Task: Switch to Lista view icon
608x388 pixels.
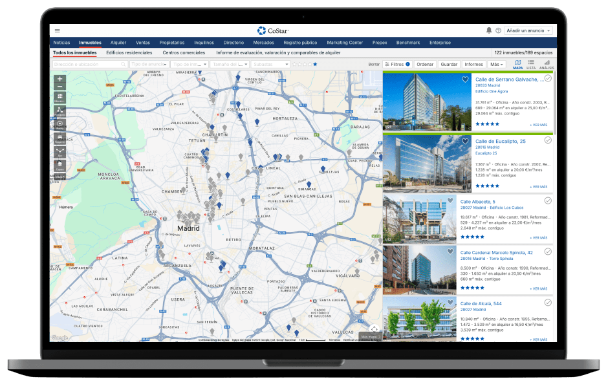Action: 530,64
